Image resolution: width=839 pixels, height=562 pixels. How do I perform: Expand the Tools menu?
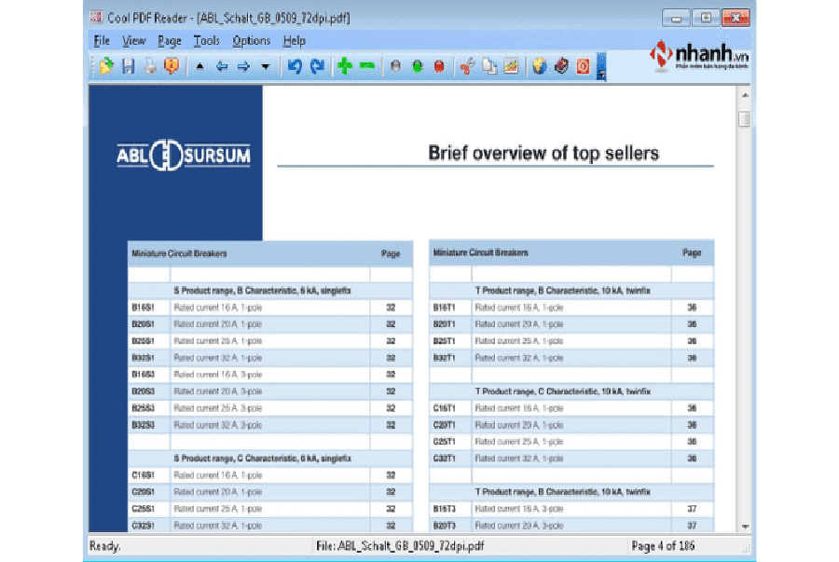206,41
